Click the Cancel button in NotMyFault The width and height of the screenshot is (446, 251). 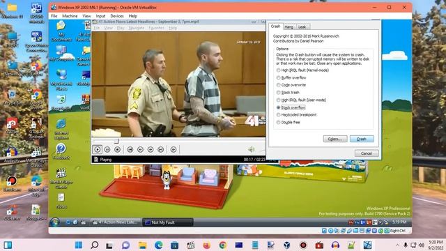tap(367, 153)
